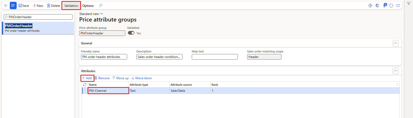Collapse the Attributes section
This screenshot has height=118, width=413.
pos(396,71)
